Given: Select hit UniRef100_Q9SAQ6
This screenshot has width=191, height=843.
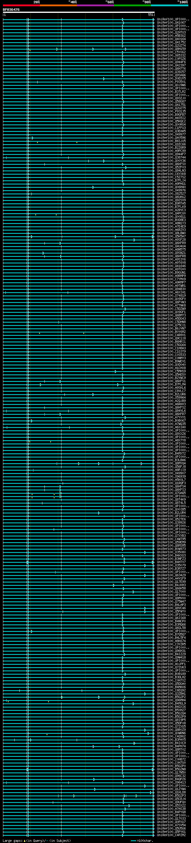Looking at the screenshot, I should (x=171, y=75).
